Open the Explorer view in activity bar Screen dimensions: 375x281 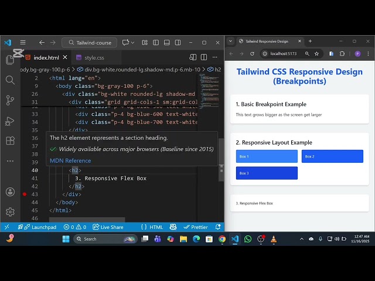coord(10,60)
